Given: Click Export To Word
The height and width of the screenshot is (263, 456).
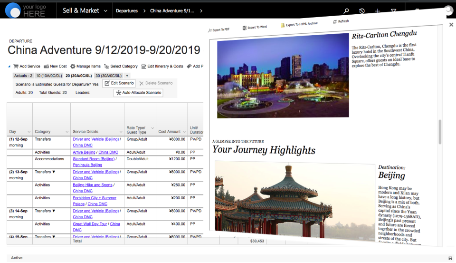Looking at the screenshot, I should (x=255, y=28).
